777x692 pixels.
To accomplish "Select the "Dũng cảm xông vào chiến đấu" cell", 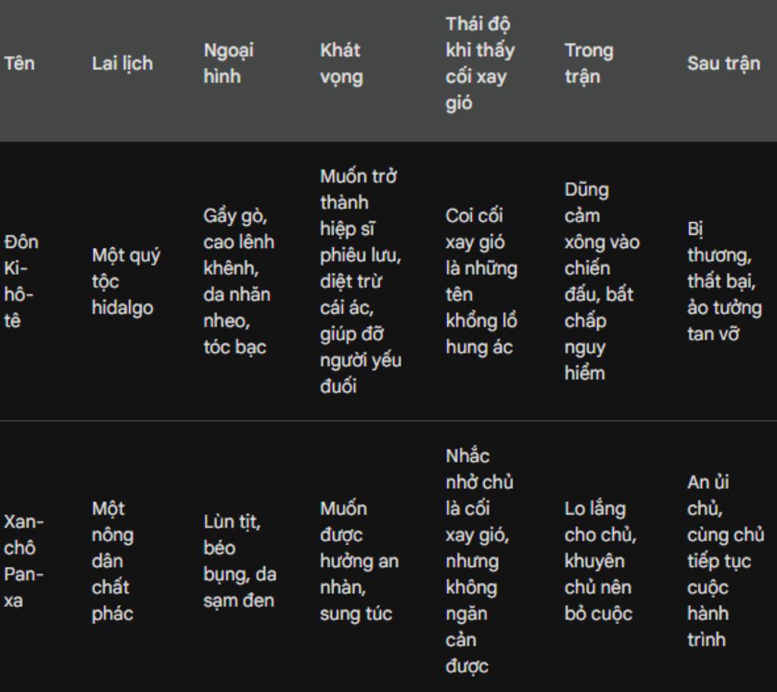I will [602, 281].
